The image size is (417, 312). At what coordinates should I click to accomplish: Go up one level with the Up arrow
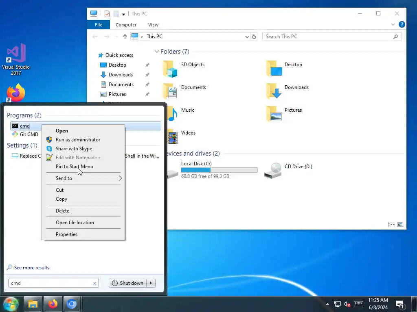[125, 37]
